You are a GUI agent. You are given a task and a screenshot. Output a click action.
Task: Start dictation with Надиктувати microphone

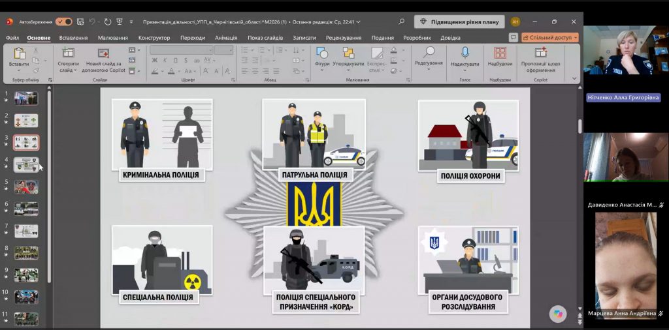click(465, 53)
